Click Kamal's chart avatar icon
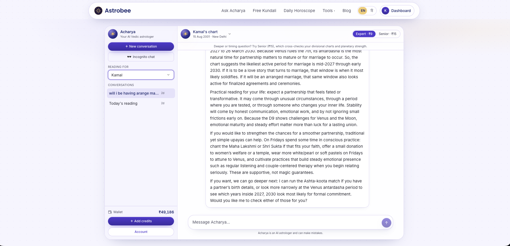 (186, 34)
